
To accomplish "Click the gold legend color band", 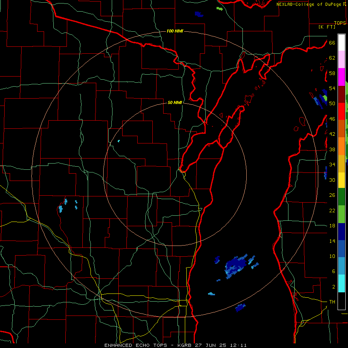I will point(341,163).
